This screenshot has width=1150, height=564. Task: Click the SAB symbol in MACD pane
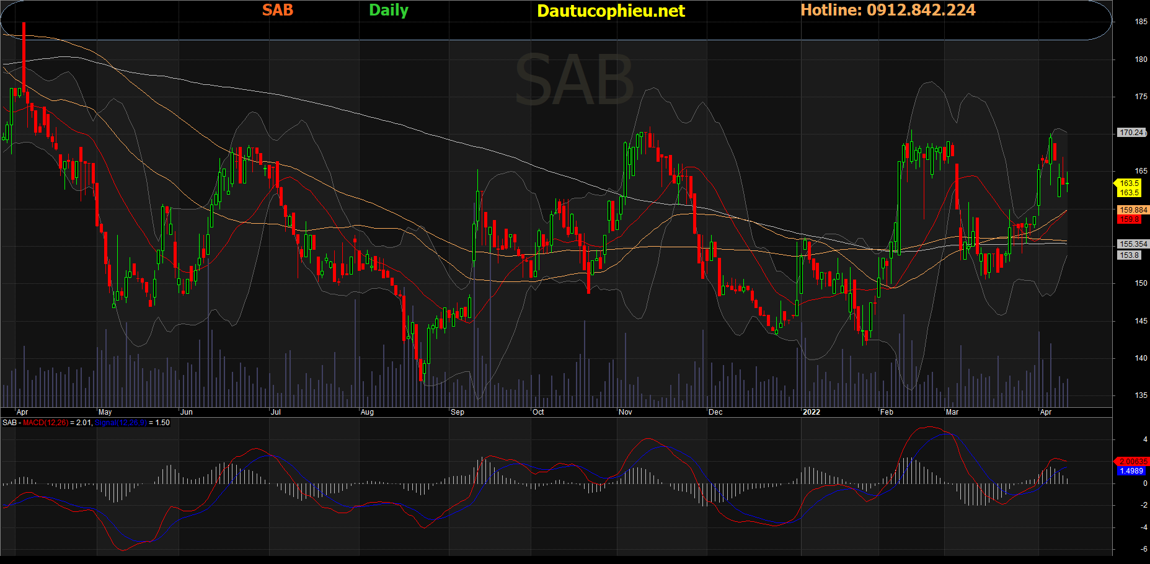pos(9,423)
